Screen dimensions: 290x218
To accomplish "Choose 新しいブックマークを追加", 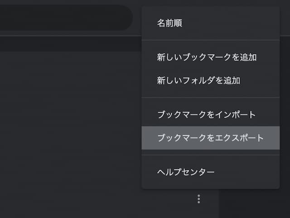I will tap(207, 58).
